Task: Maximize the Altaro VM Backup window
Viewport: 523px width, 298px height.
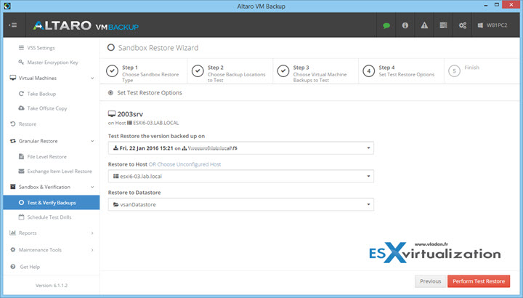Action: (x=497, y=4)
